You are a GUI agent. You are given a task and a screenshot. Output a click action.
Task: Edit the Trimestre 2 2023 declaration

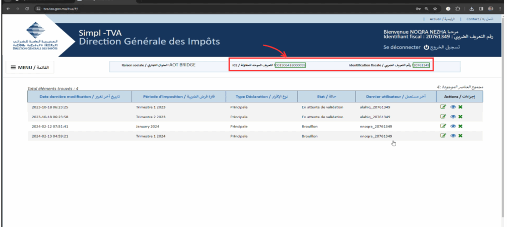tap(443, 117)
